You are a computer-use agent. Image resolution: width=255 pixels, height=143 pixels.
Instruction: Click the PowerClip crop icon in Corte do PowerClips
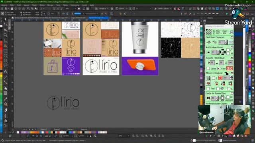pos(208,98)
